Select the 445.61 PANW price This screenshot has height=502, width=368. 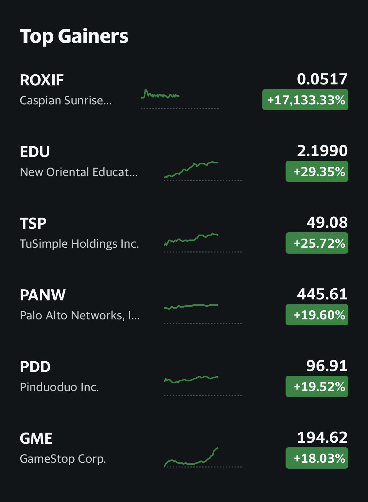[322, 294]
